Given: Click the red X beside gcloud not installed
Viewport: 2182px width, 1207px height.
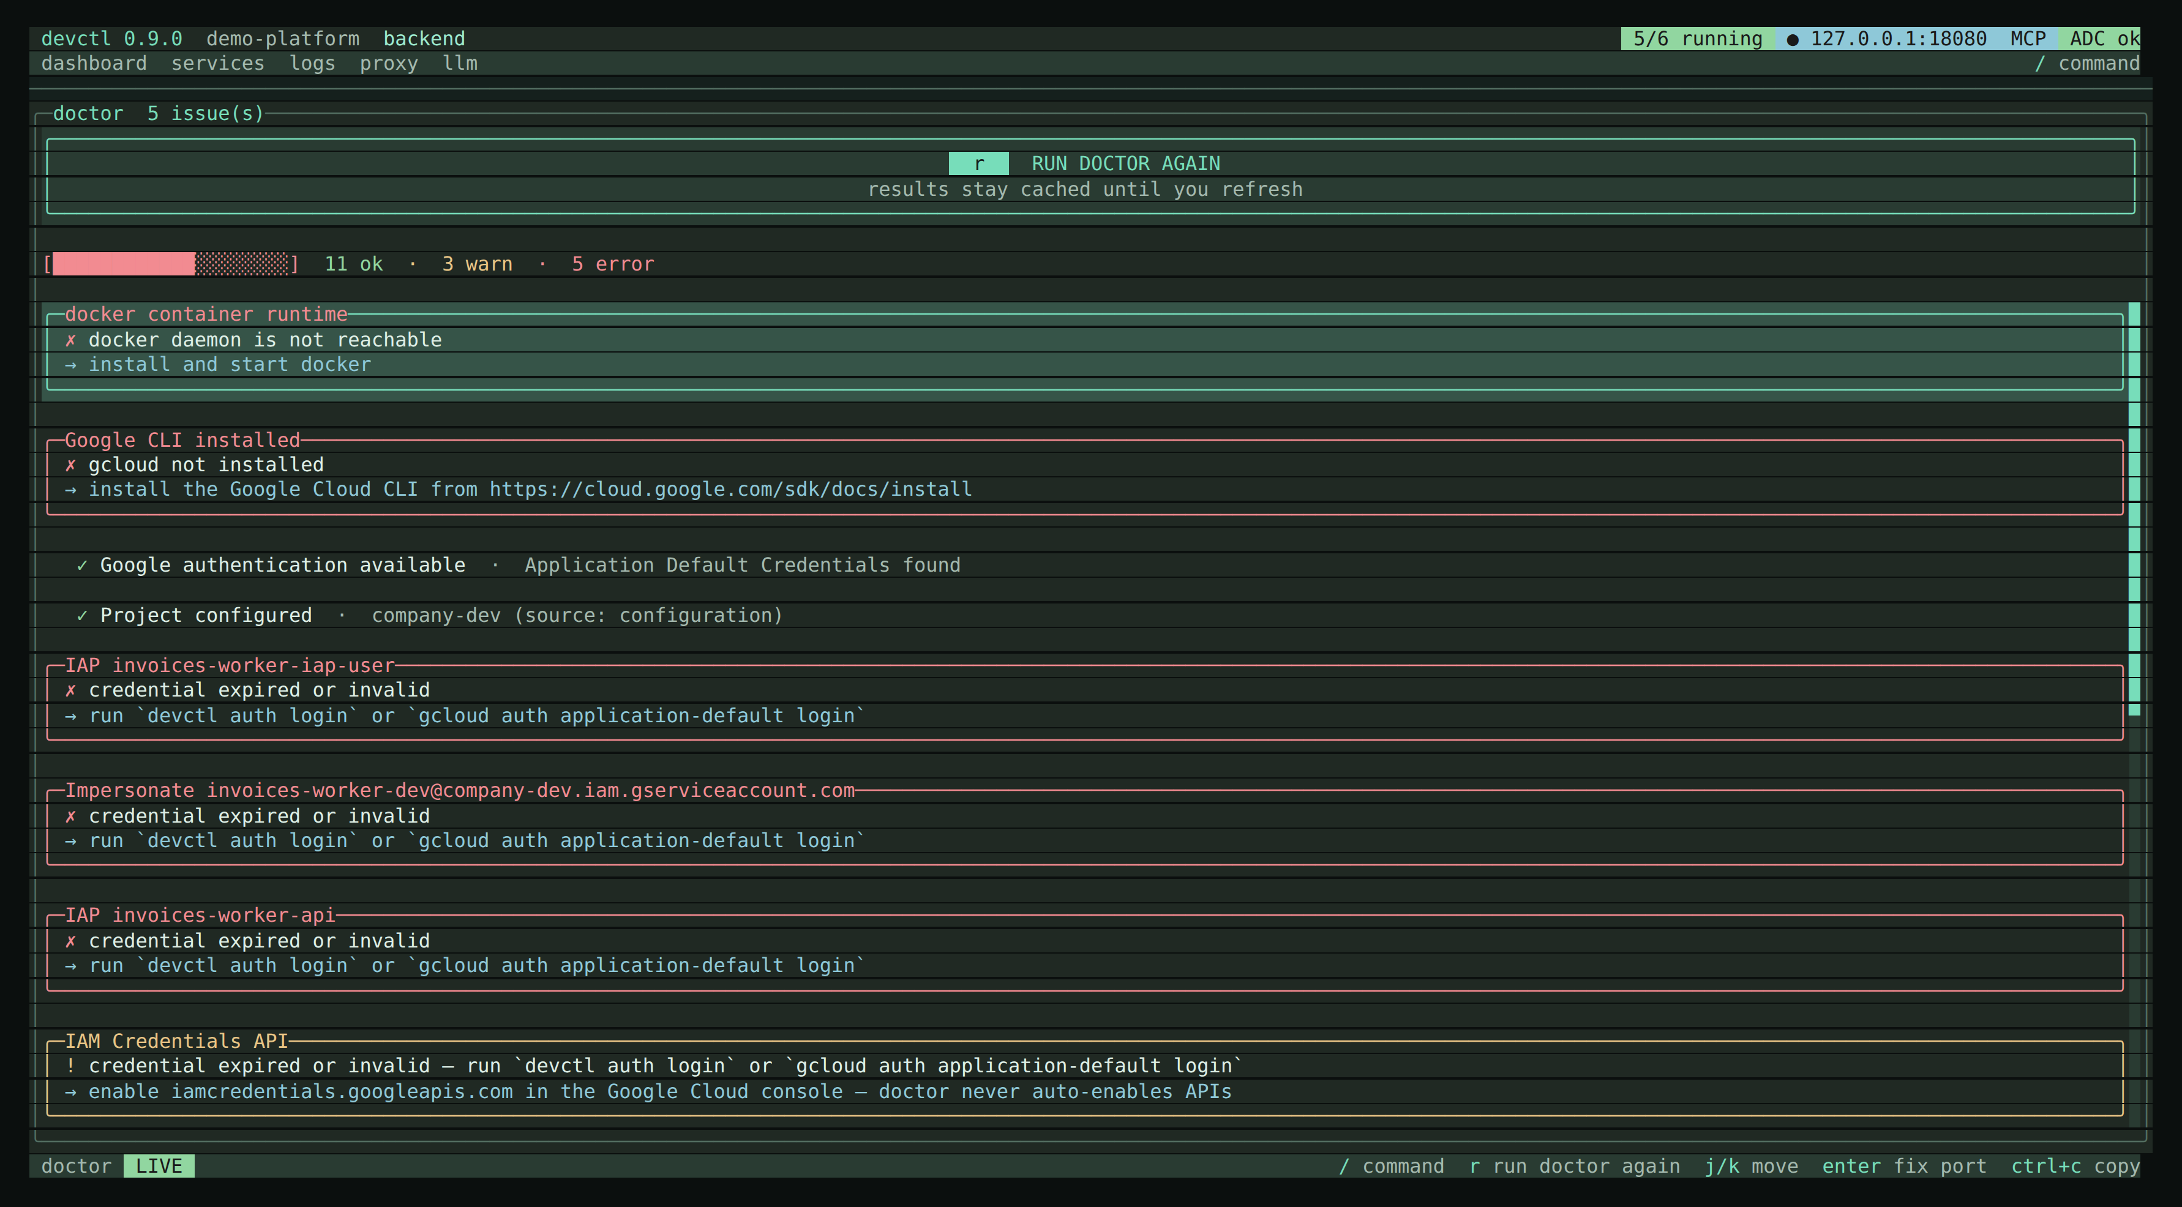Looking at the screenshot, I should coord(70,465).
